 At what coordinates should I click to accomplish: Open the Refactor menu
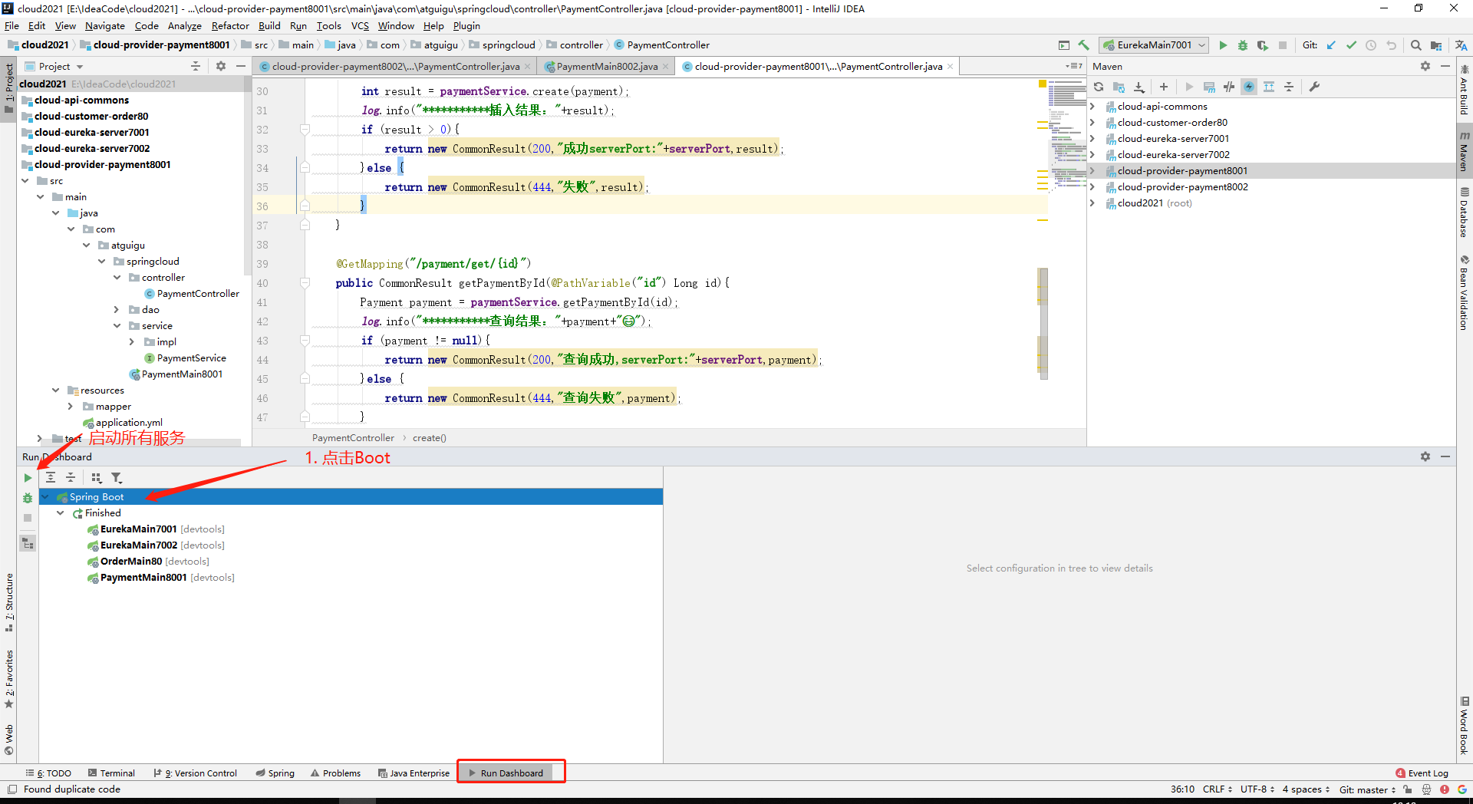[230, 26]
